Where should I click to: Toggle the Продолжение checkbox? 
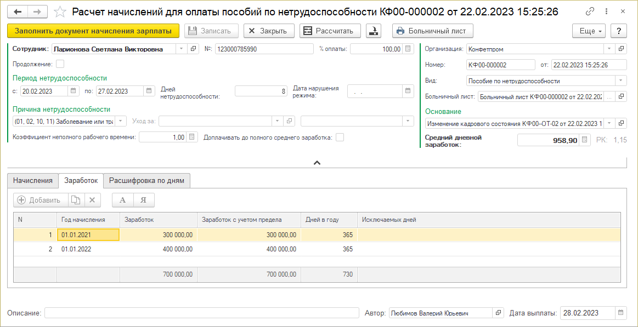pyautogui.click(x=60, y=64)
